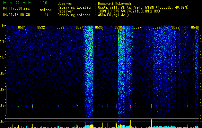202x128 pixels.
Task: Select the file name 0411170530.png
Action: 16,8
